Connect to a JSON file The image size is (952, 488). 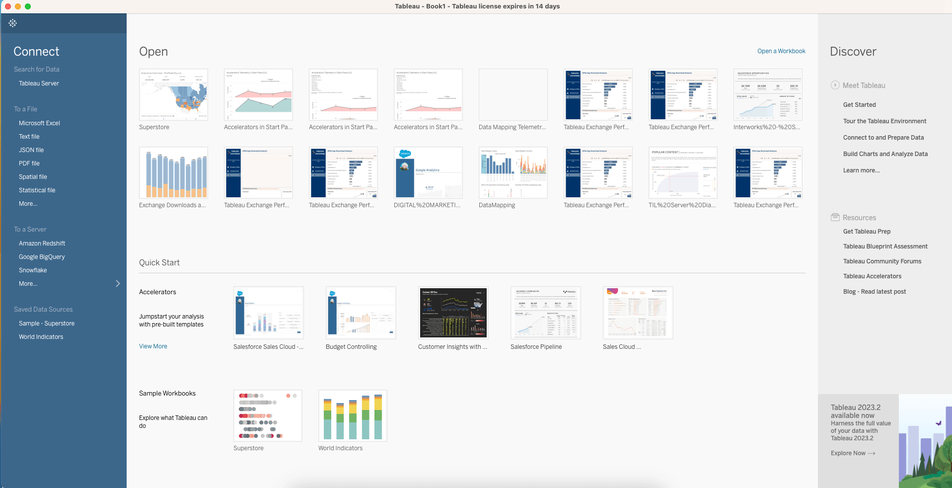point(31,150)
